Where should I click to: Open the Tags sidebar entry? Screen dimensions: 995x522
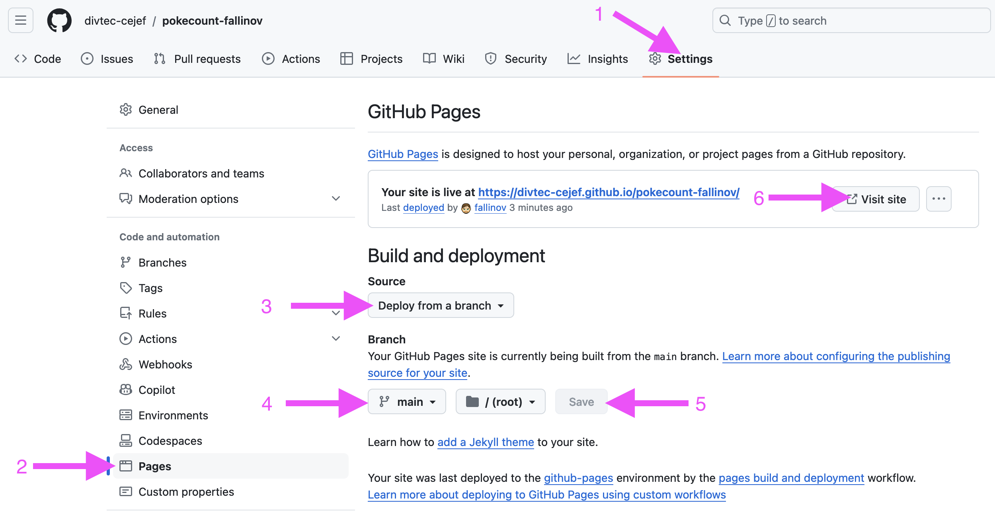tap(150, 288)
